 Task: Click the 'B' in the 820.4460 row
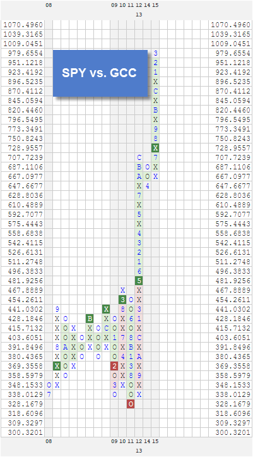(156, 110)
